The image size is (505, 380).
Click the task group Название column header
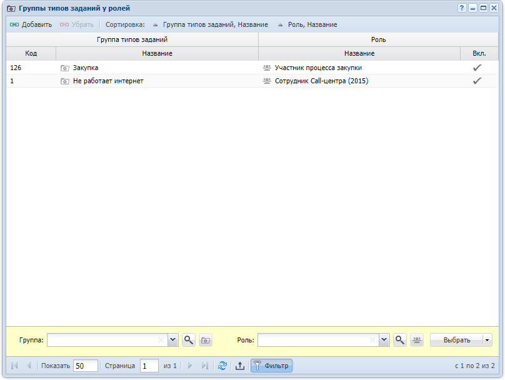(x=157, y=53)
